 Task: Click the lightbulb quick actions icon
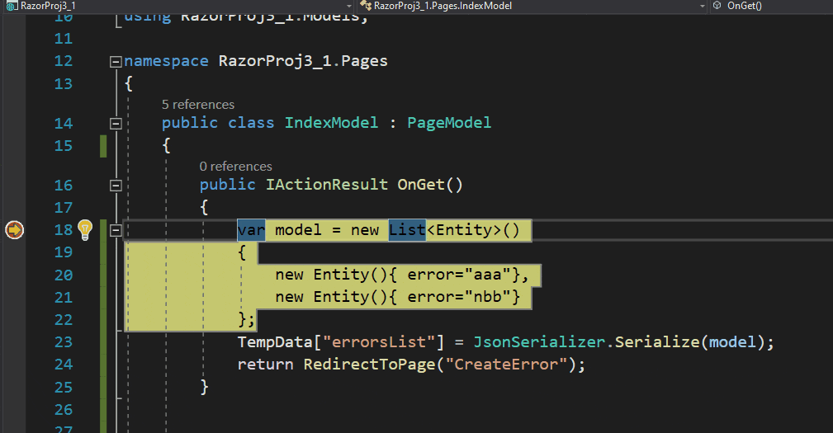tap(85, 230)
